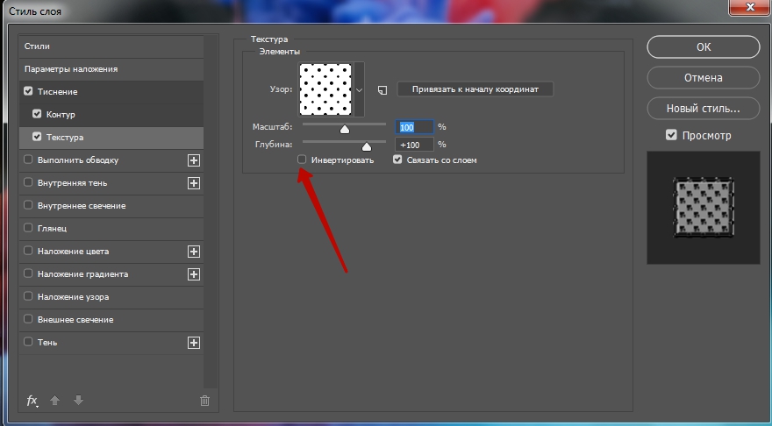Move effect down with the down arrow icon
Image resolution: width=772 pixels, height=426 pixels.
[x=78, y=401]
